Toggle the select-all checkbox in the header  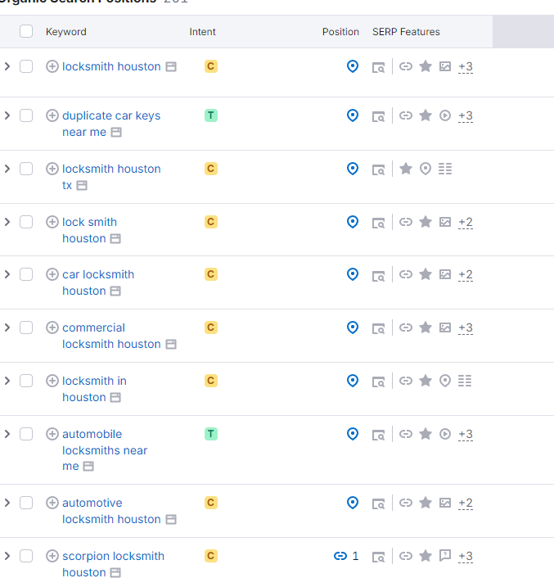coord(26,31)
